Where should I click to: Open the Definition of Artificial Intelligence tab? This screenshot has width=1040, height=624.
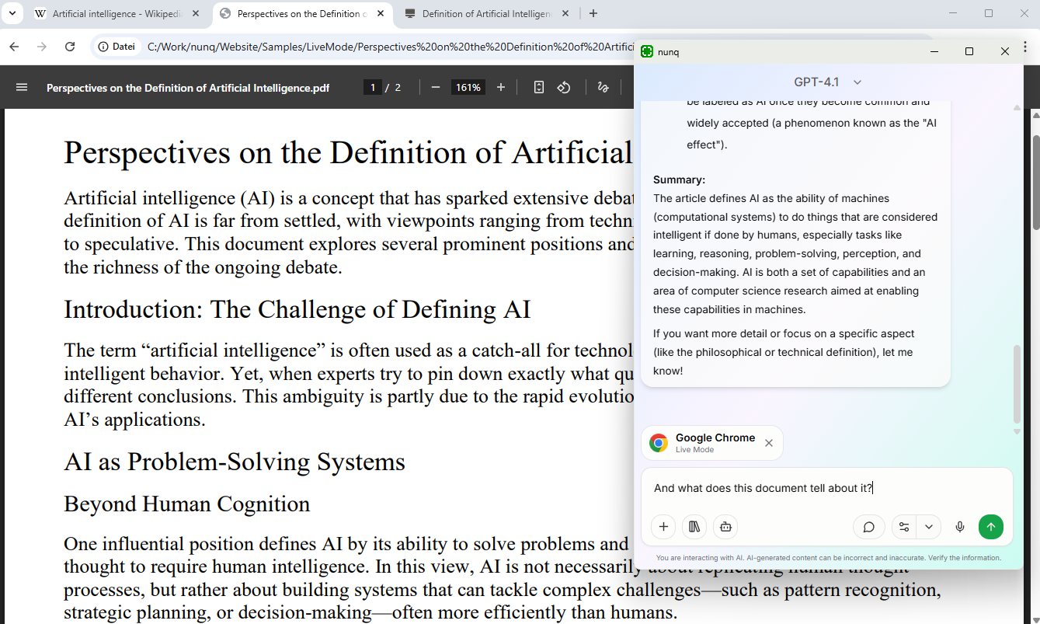click(482, 13)
